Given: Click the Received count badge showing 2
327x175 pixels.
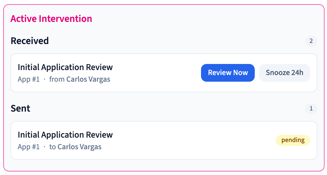Looking at the screenshot, I should (311, 41).
